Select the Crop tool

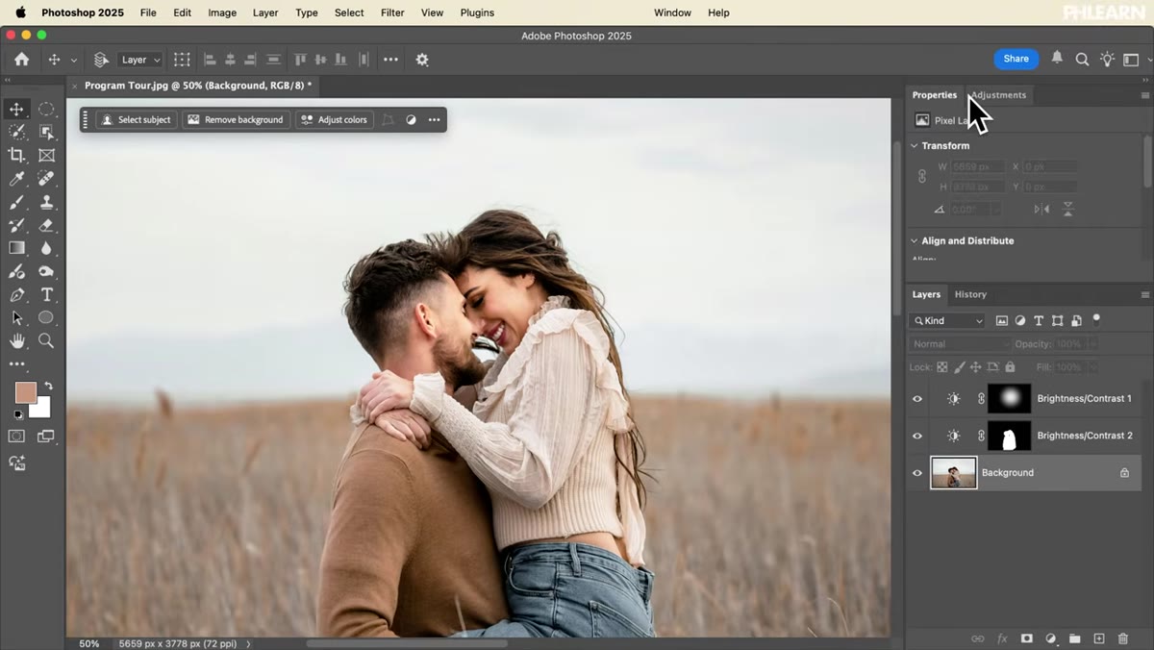tap(16, 155)
